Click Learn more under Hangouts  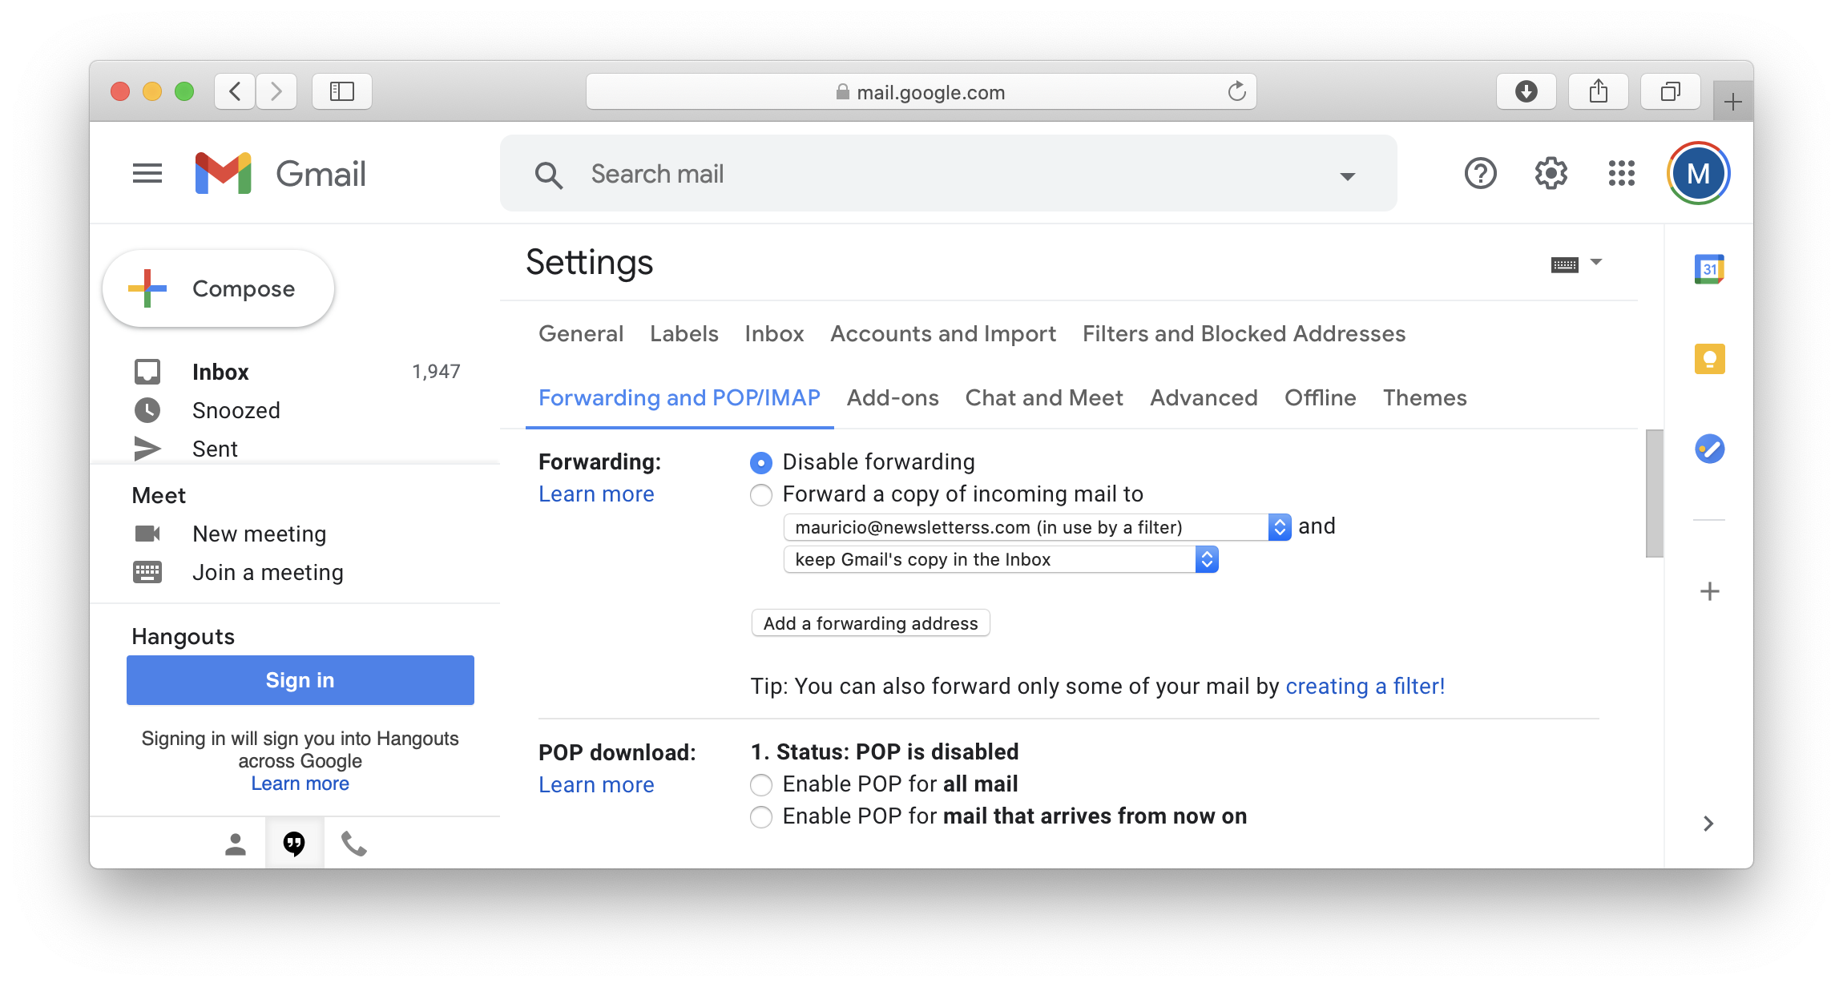pyautogui.click(x=300, y=784)
